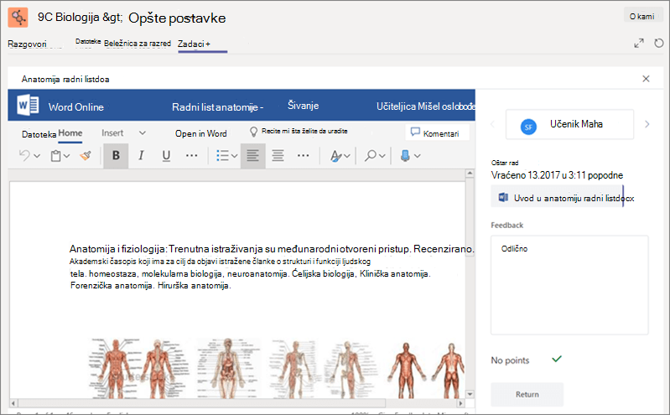Expand the Find options arrow

pos(382,156)
